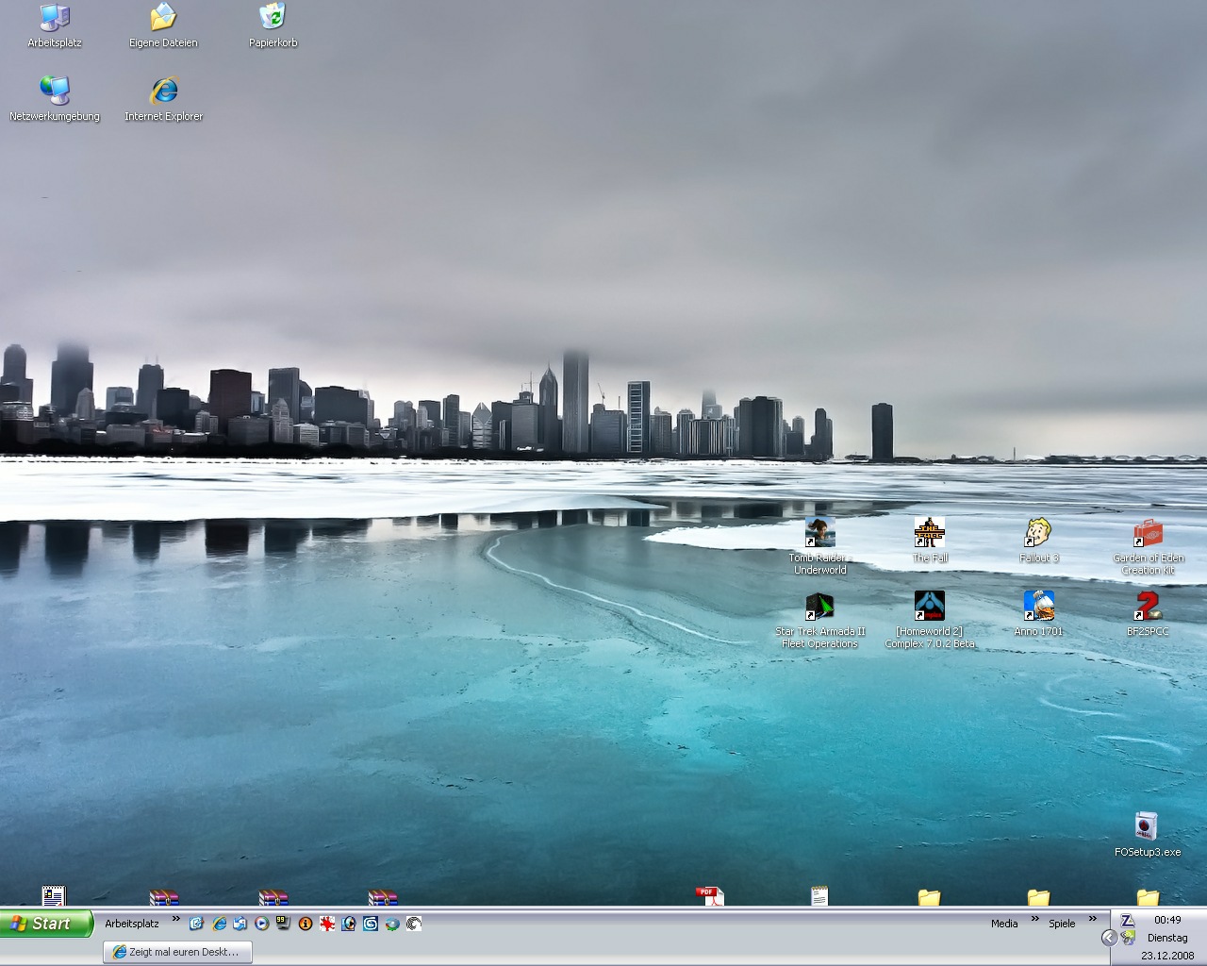The height and width of the screenshot is (966, 1207).
Task: Select the Netzwerkumgebung desktop icon
Action: point(55,92)
